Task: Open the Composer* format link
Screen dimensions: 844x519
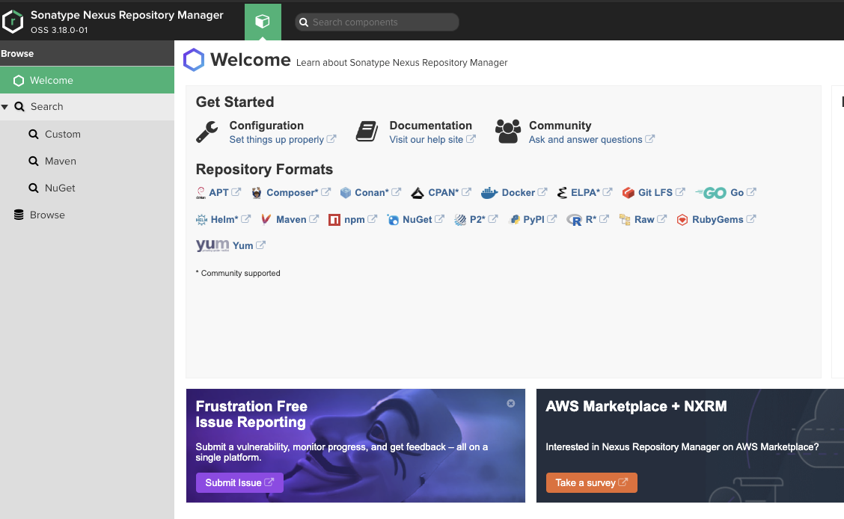Action: (293, 192)
